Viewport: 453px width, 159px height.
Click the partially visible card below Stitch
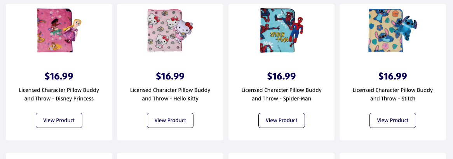[x=393, y=156]
